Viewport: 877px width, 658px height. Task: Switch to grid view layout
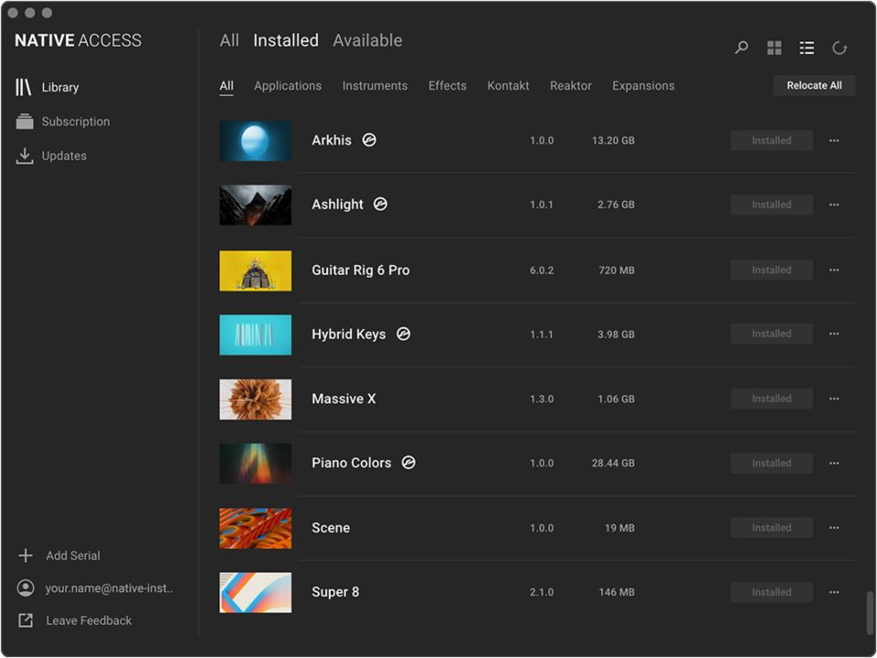tap(774, 48)
